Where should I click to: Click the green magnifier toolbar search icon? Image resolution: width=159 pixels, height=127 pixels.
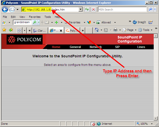[35, 22]
